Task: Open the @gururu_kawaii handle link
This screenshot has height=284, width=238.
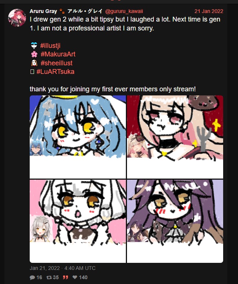Action: pyautogui.click(x=124, y=12)
